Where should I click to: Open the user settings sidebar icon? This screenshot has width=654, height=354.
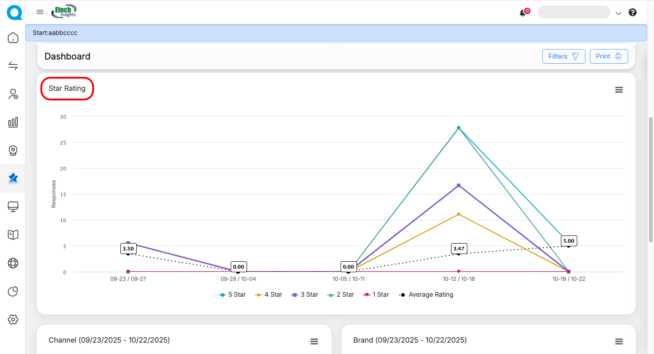tap(13, 95)
